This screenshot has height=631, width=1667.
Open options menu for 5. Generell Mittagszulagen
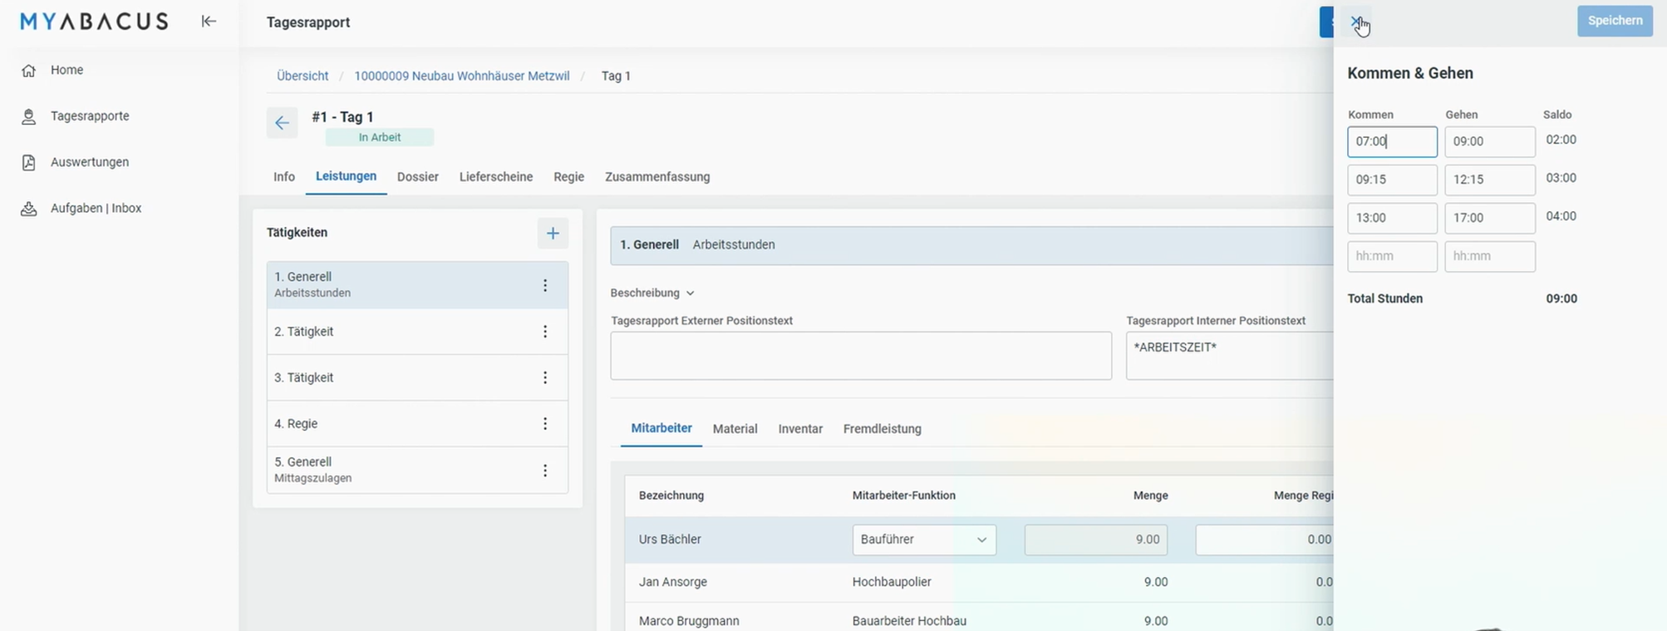tap(545, 471)
